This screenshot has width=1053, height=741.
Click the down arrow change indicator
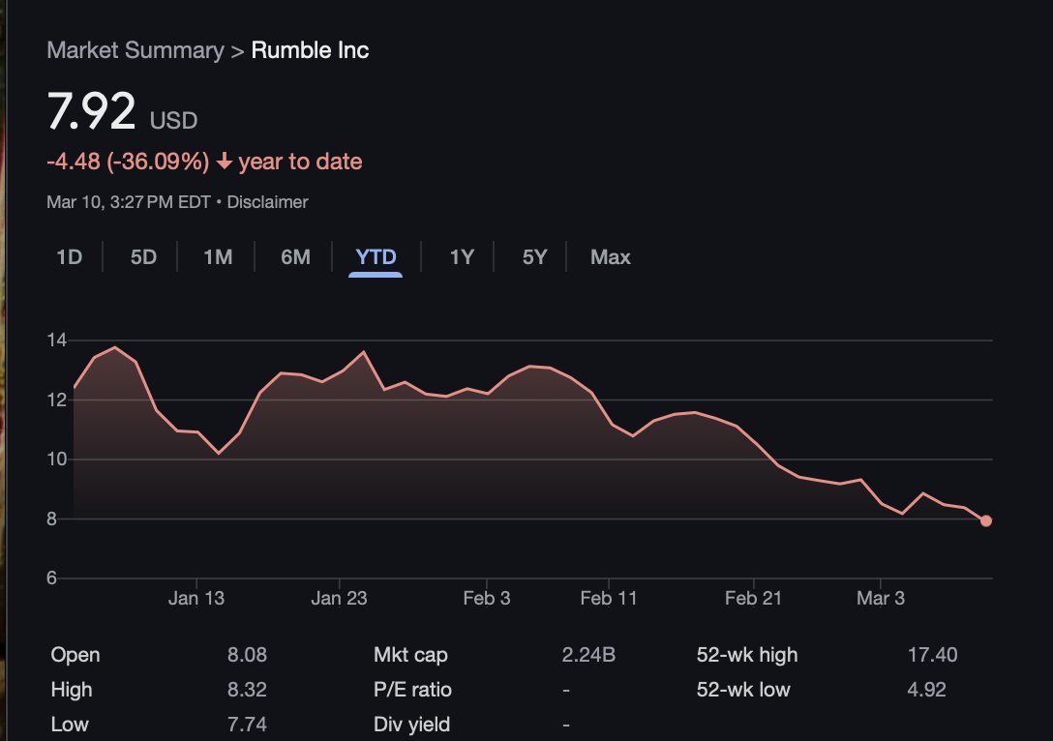pyautogui.click(x=225, y=162)
